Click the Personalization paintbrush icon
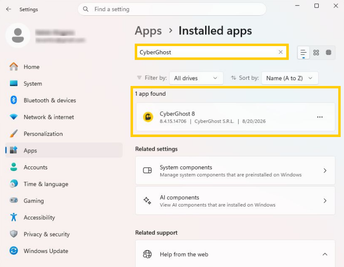The width and height of the screenshot is (344, 267). (14, 133)
